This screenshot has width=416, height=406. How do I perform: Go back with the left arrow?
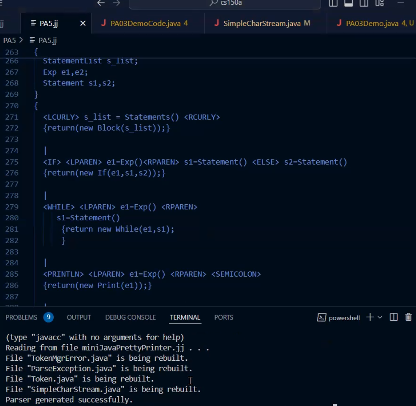click(101, 3)
